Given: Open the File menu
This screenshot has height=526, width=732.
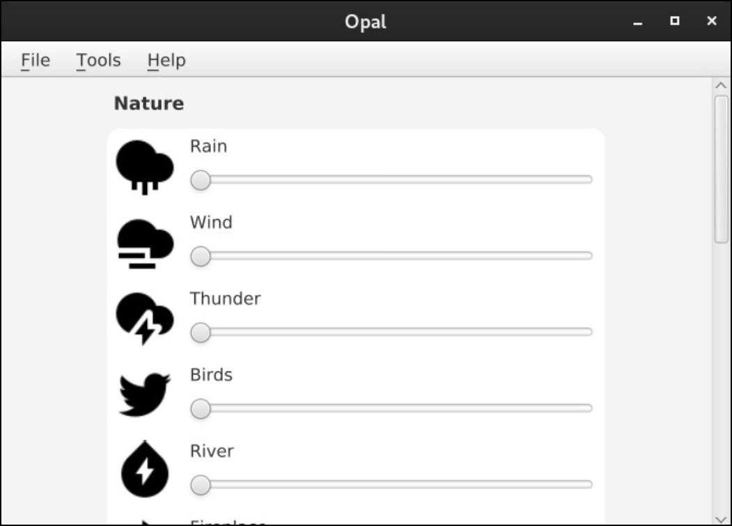Looking at the screenshot, I should pyautogui.click(x=36, y=61).
